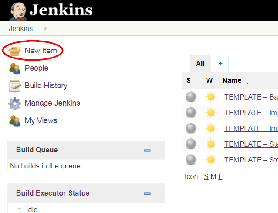Click the Build History notepad icon
Image resolution: width=278 pixels, height=213 pixels.
(15, 86)
